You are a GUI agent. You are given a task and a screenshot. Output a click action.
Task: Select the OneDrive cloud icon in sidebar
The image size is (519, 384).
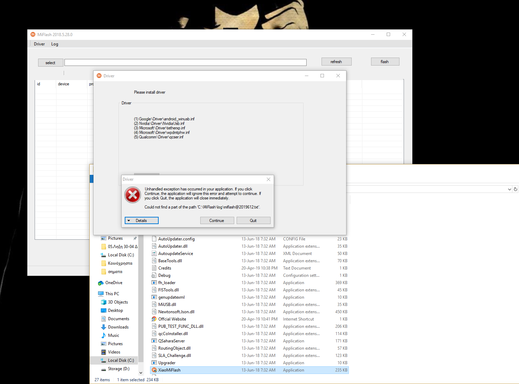(101, 283)
